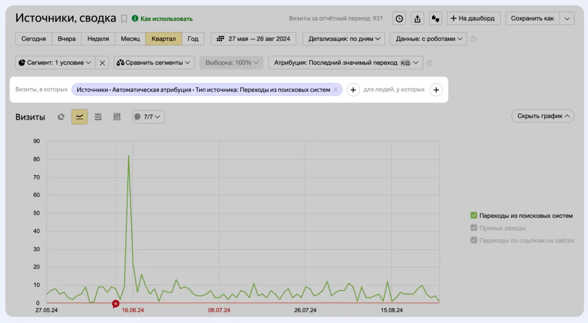This screenshot has height=323, width=588.
Task: Switch to stacked area chart view
Action: [98, 117]
